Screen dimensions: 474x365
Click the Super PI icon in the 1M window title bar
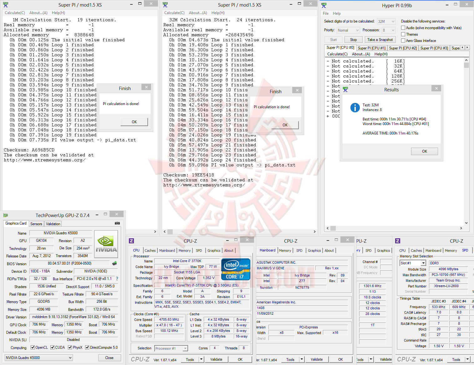pos(6,5)
